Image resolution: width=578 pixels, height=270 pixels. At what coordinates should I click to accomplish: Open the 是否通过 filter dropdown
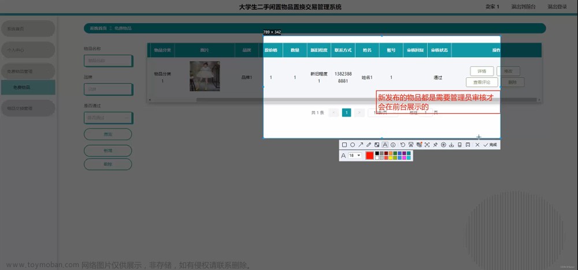[109, 118]
